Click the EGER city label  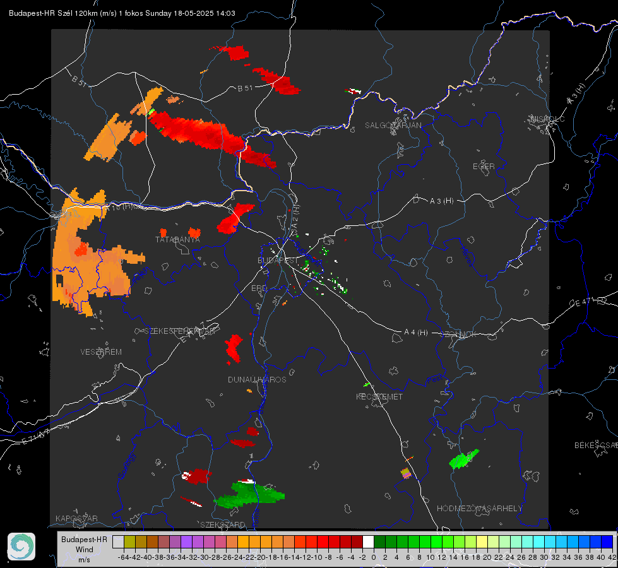point(484,167)
